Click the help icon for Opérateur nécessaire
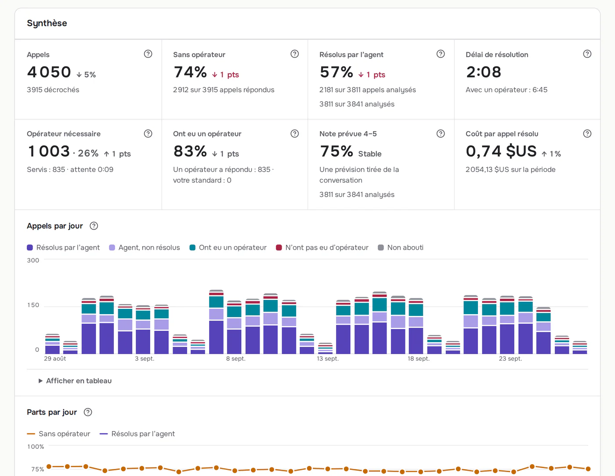The height and width of the screenshot is (476, 615). coord(148,133)
